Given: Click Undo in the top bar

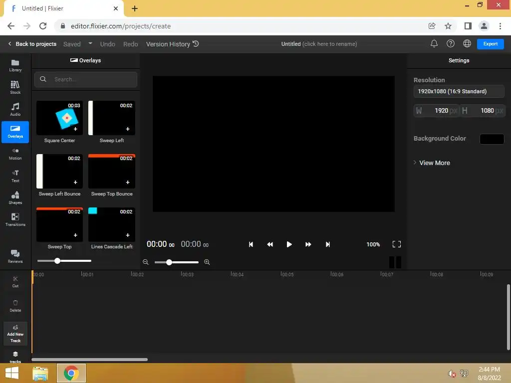Looking at the screenshot, I should click(x=108, y=44).
